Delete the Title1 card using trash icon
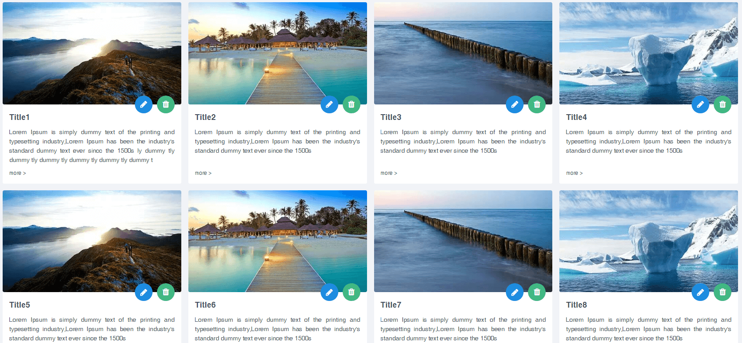 [166, 104]
